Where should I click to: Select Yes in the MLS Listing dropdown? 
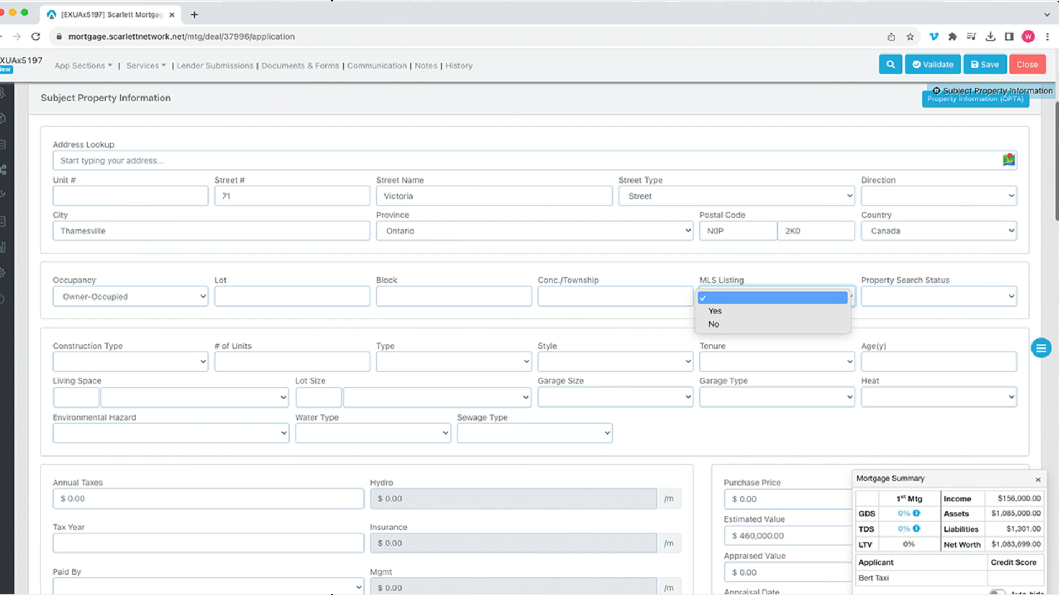[715, 311]
